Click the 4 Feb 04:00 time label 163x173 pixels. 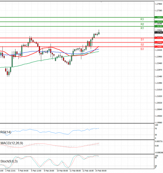click(23, 171)
